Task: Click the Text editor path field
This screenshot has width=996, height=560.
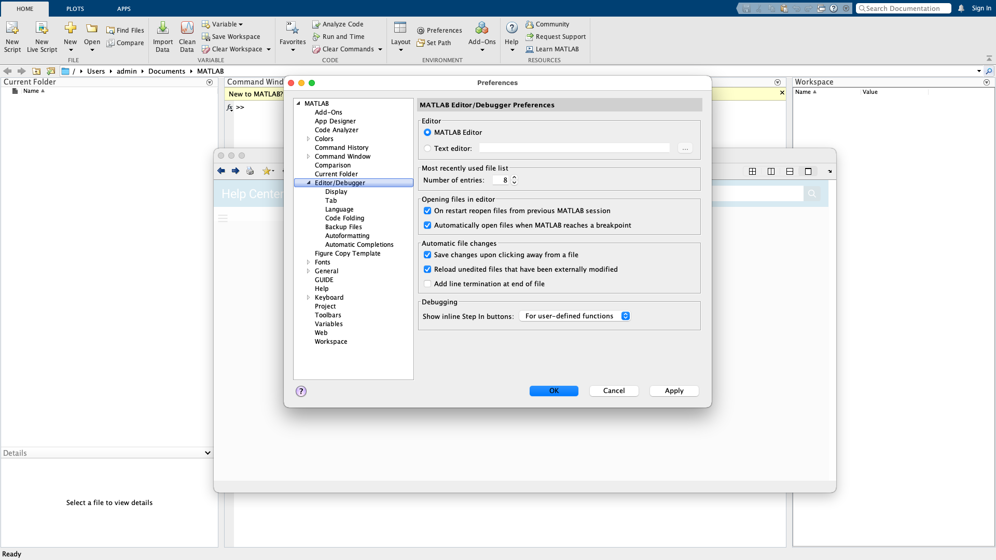Action: [574, 148]
